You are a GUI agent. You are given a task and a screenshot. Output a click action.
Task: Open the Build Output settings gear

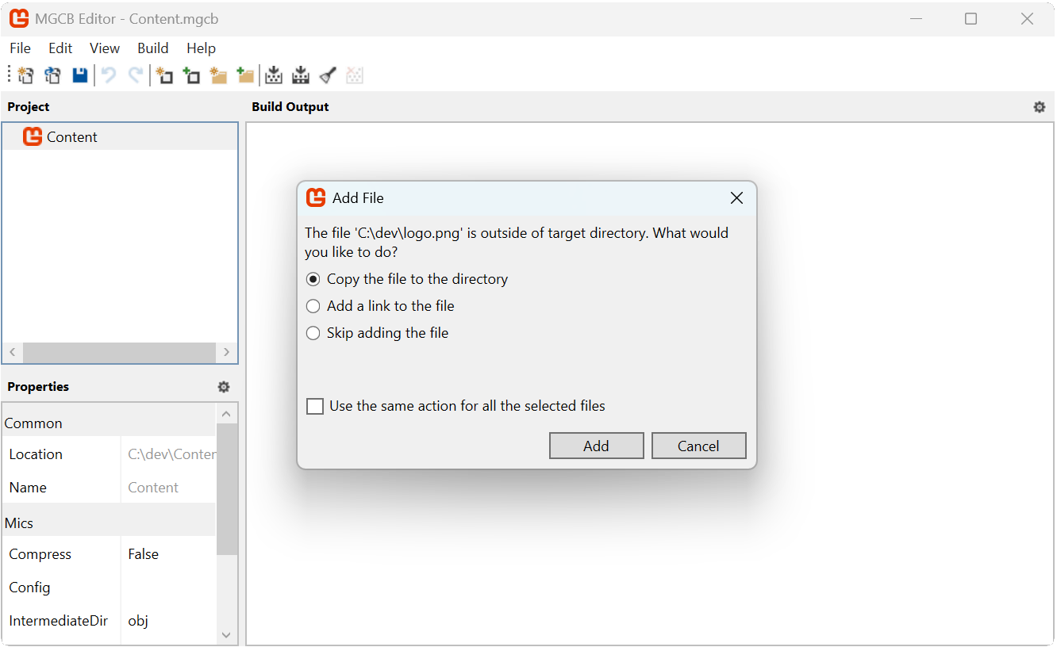pyautogui.click(x=1039, y=106)
